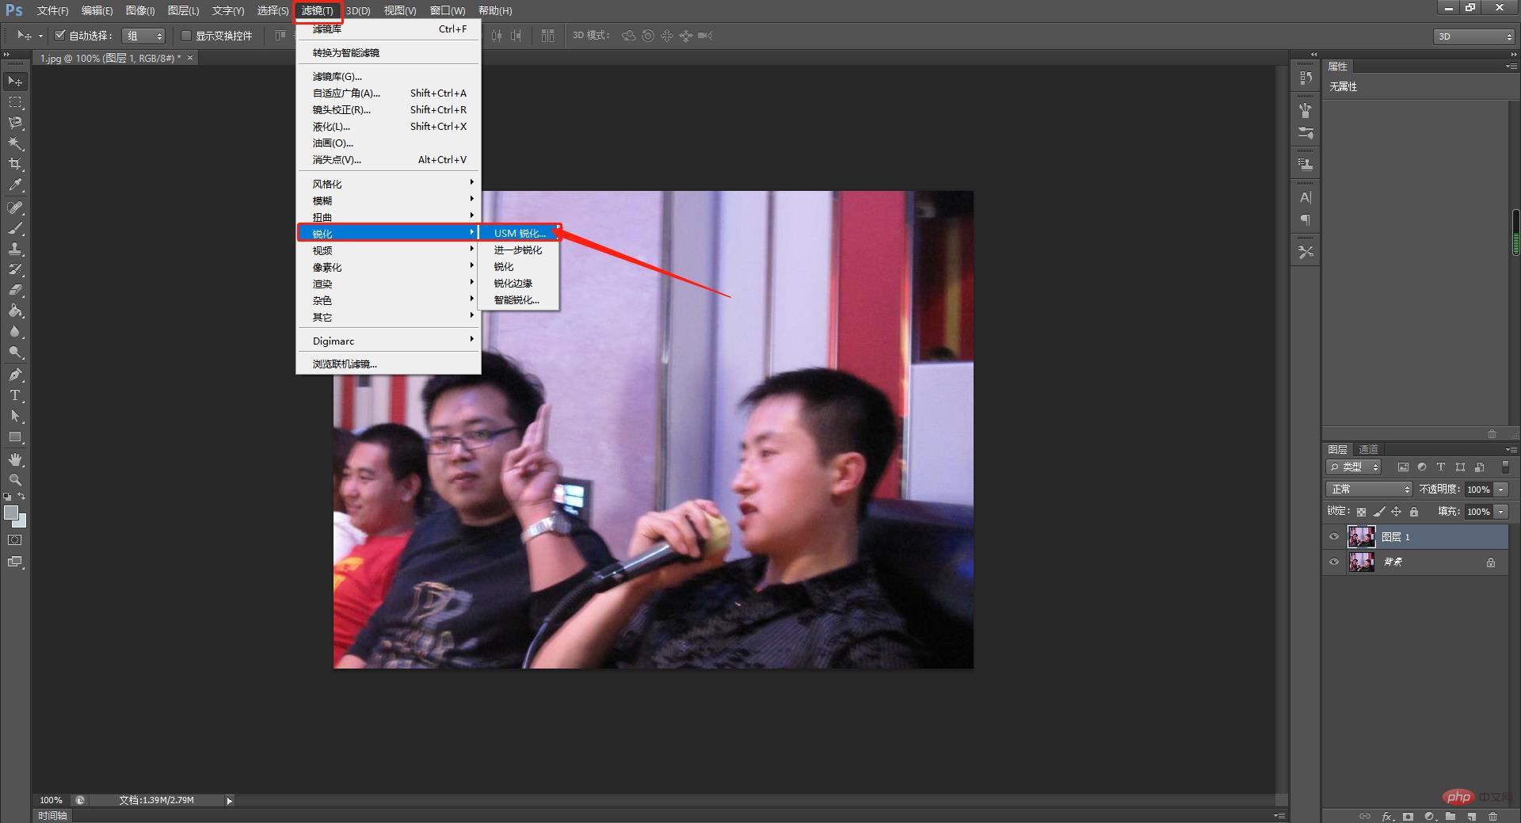
Task: Click the foreground color swatch
Action: click(10, 512)
